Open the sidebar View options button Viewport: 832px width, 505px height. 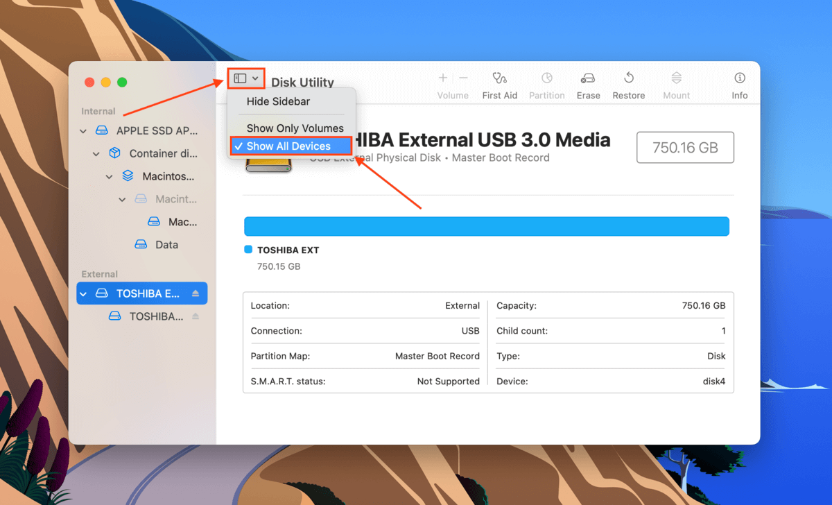[x=246, y=78]
